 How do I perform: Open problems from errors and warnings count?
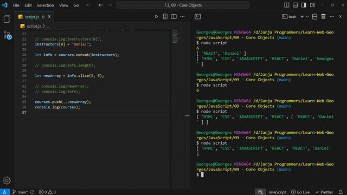(47, 192)
